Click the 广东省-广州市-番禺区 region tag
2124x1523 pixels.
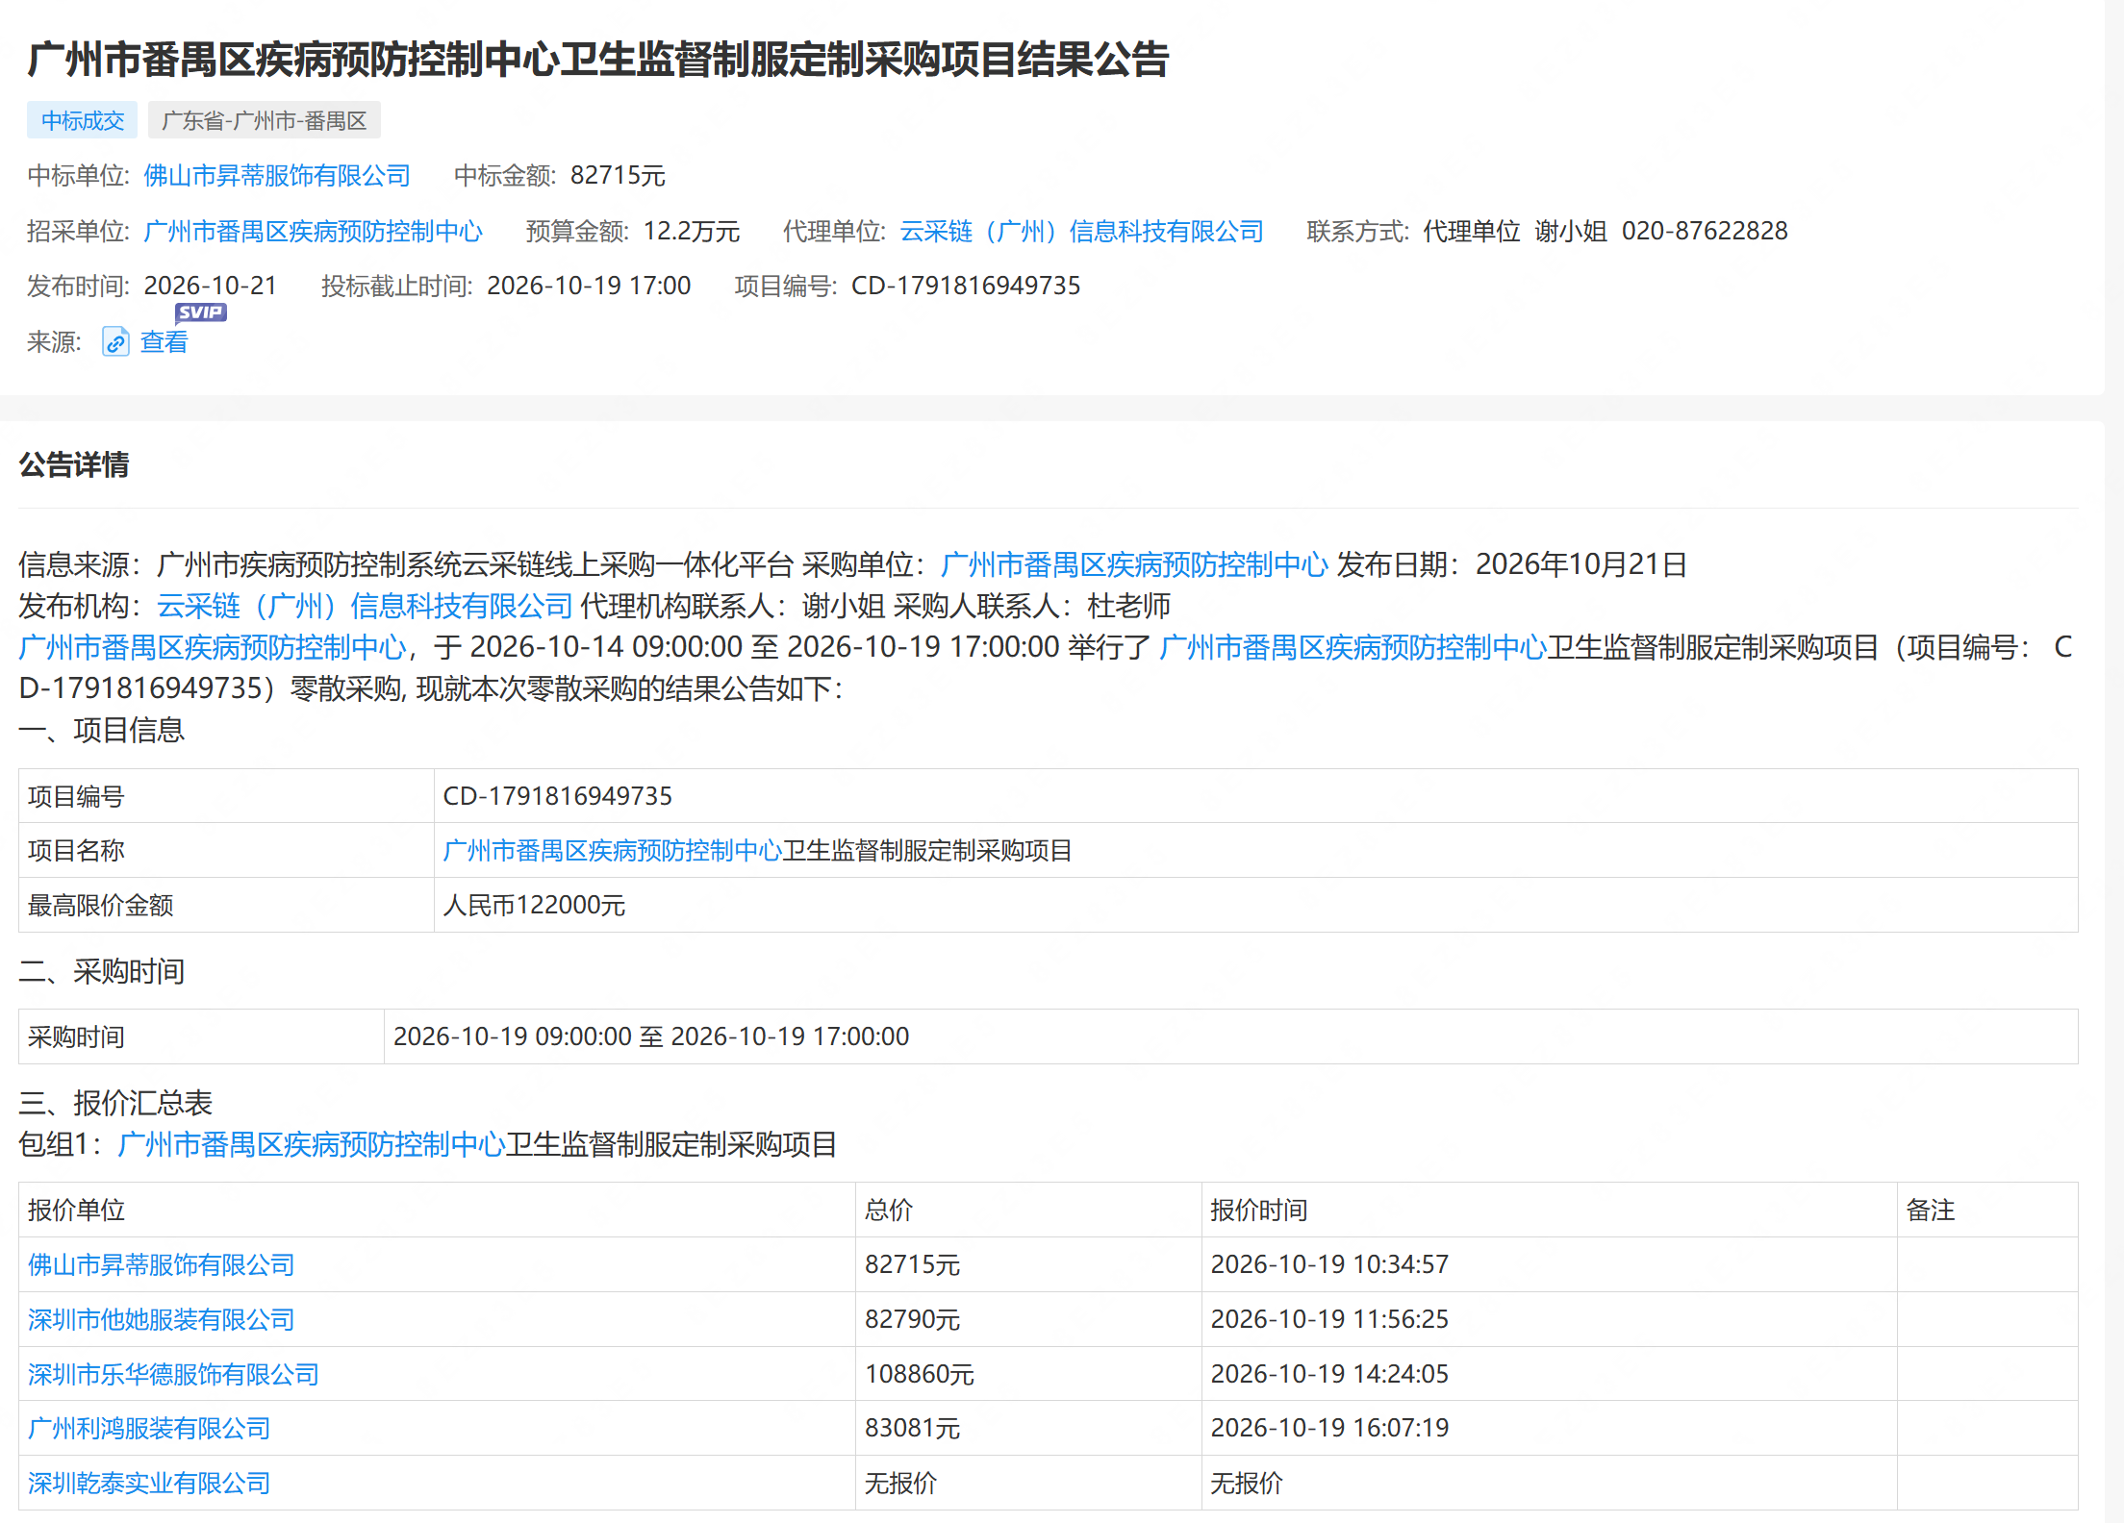(264, 120)
